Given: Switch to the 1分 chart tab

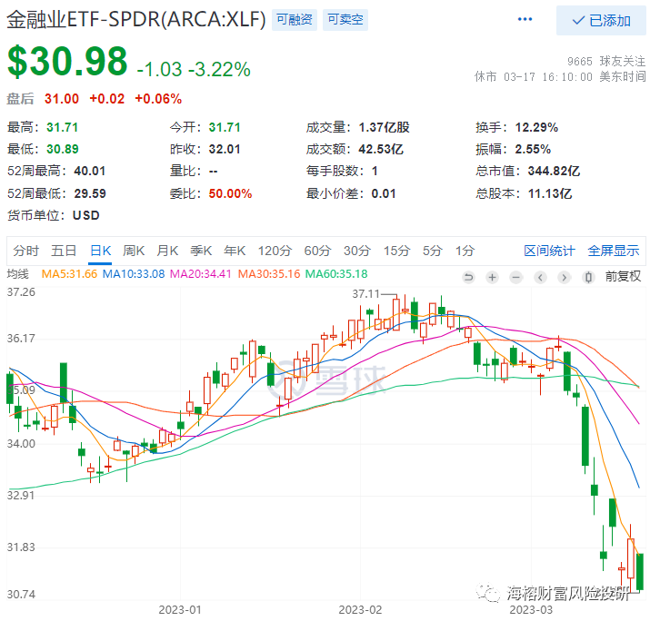Looking at the screenshot, I should tap(465, 251).
